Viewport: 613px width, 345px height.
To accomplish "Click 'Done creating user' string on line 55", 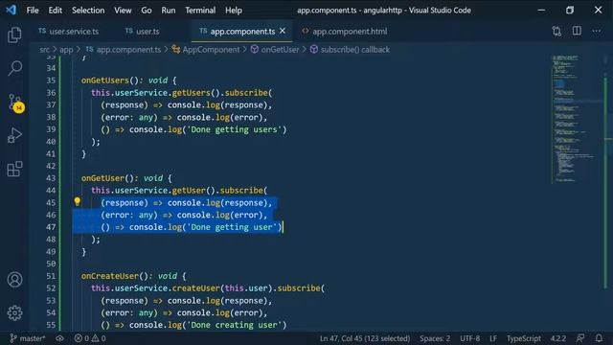I will click(235, 325).
